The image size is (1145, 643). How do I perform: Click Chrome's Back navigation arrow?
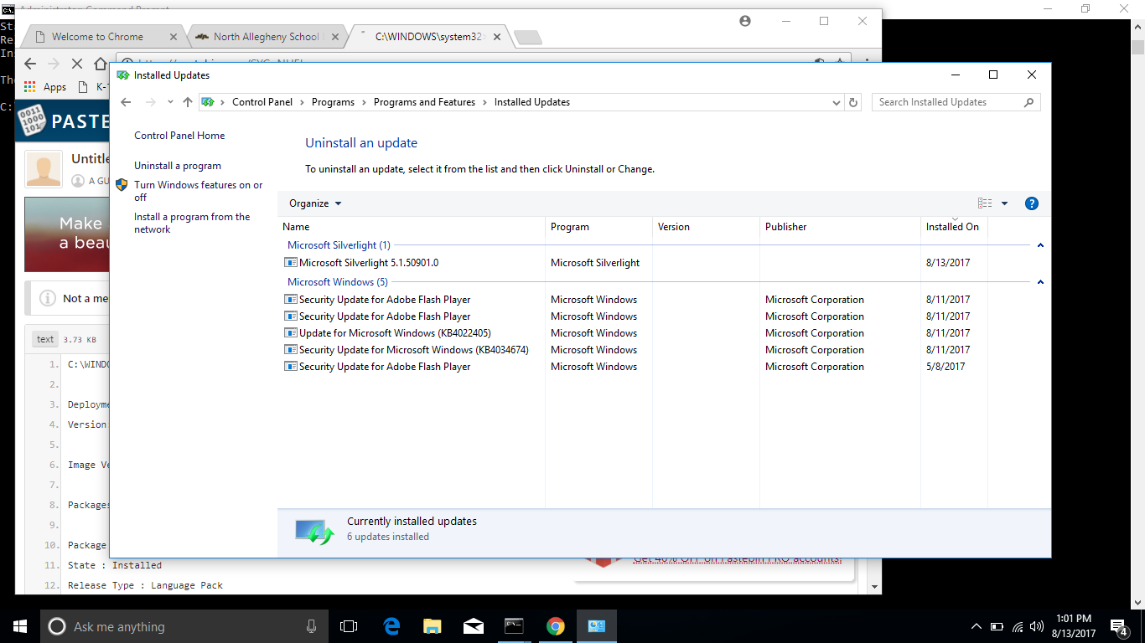tap(30, 64)
